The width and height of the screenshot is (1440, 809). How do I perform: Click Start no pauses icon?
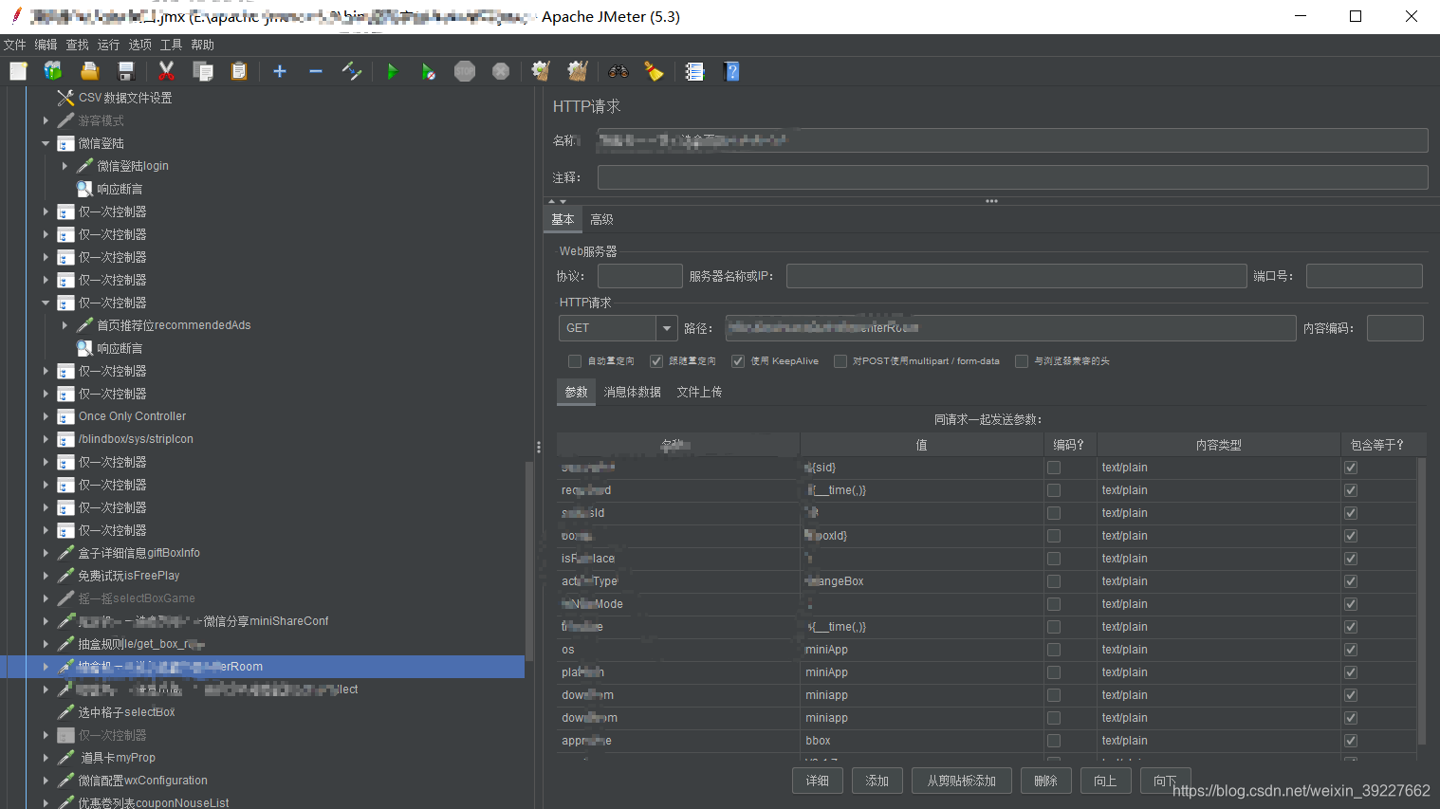[x=429, y=71]
